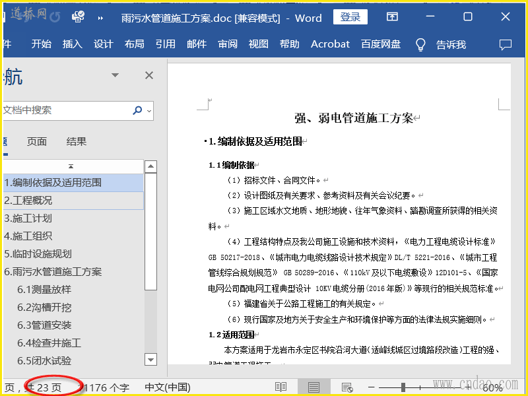
Task: Click the magnifier search icon
Action: click(137, 110)
